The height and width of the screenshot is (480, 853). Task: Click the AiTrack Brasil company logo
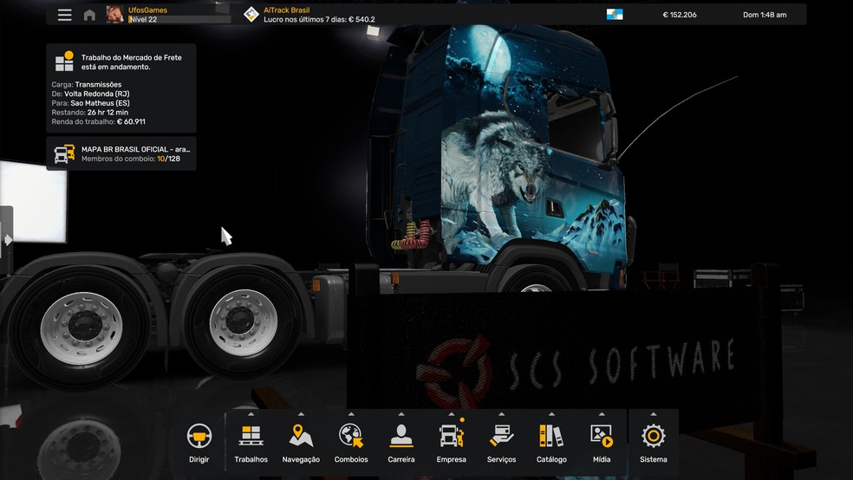pos(251,15)
